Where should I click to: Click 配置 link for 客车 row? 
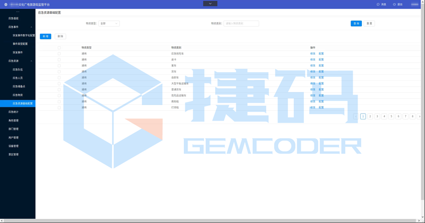tap(321, 65)
